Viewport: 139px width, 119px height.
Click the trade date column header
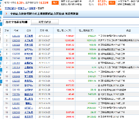(x=44, y=30)
